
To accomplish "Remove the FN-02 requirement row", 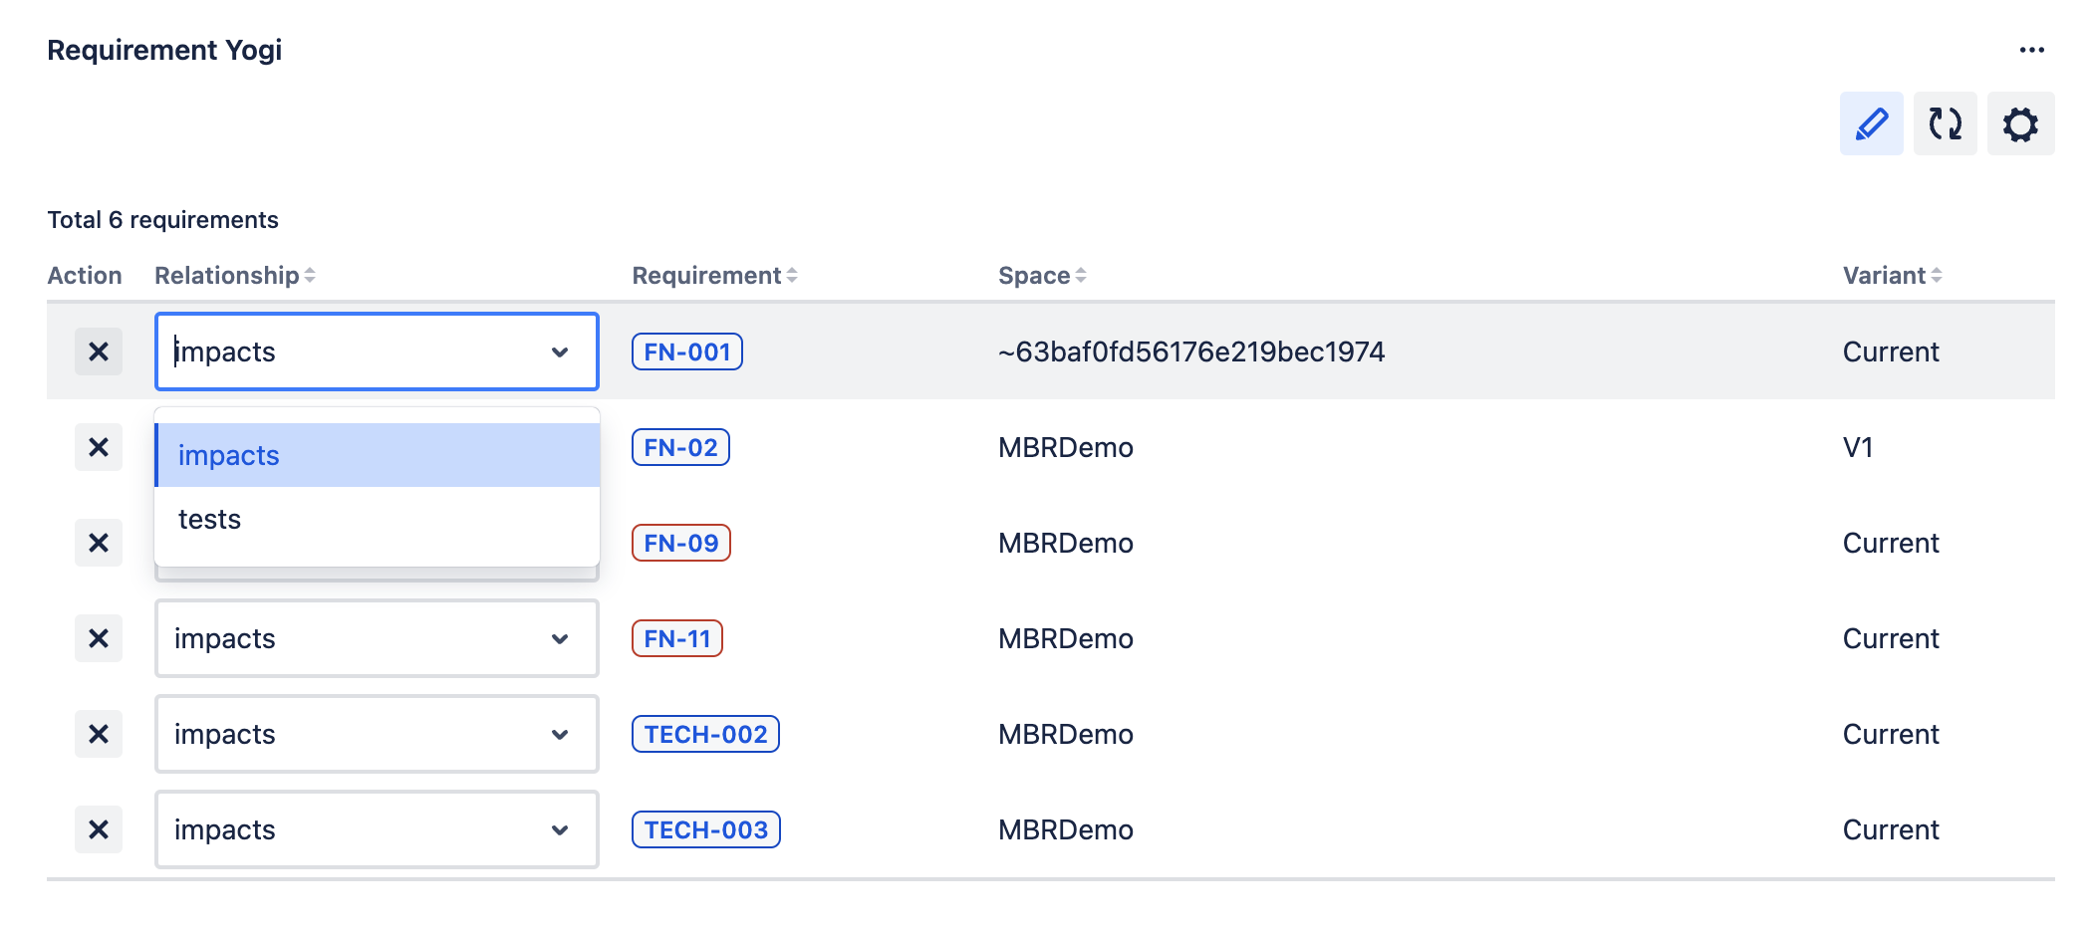I will [x=99, y=447].
